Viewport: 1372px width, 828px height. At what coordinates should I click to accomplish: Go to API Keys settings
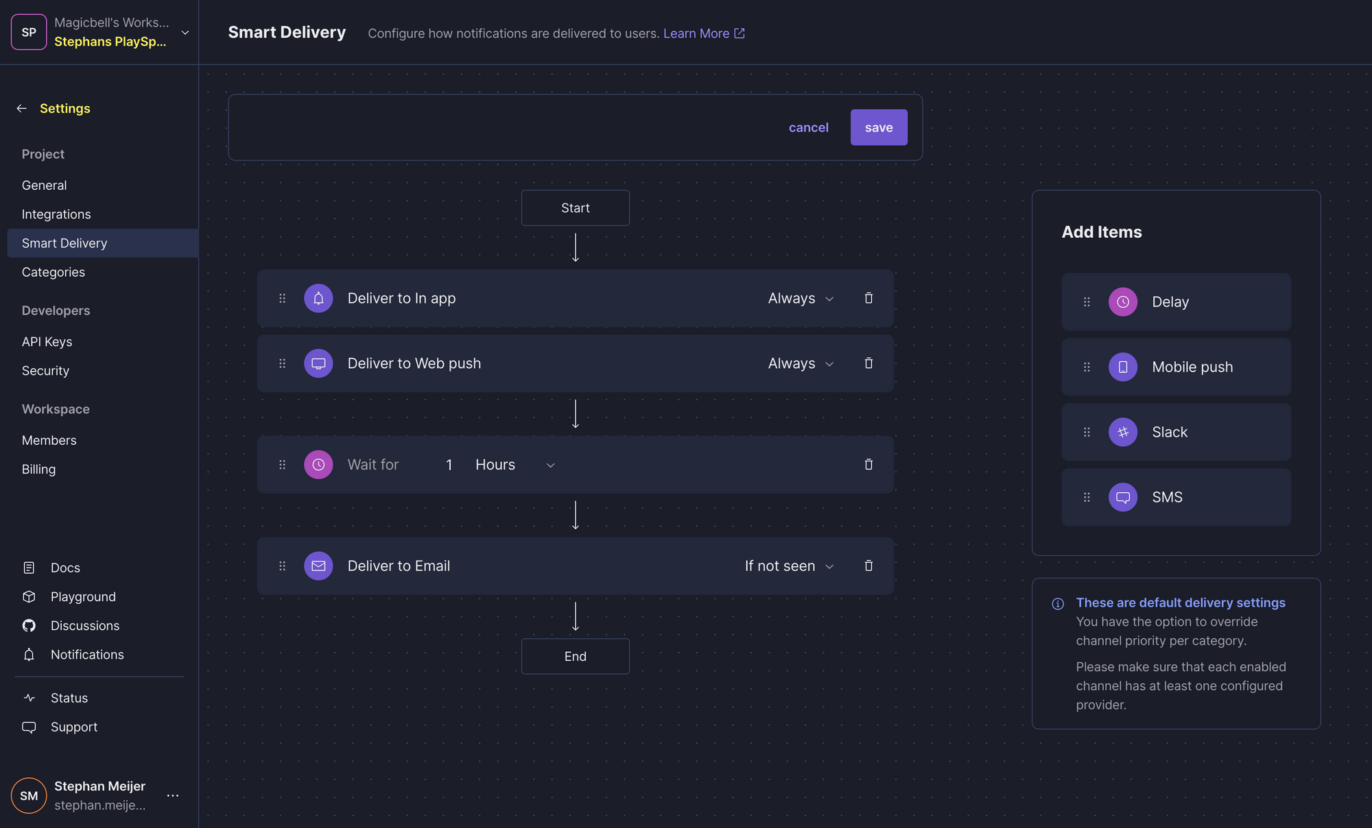[x=47, y=341]
